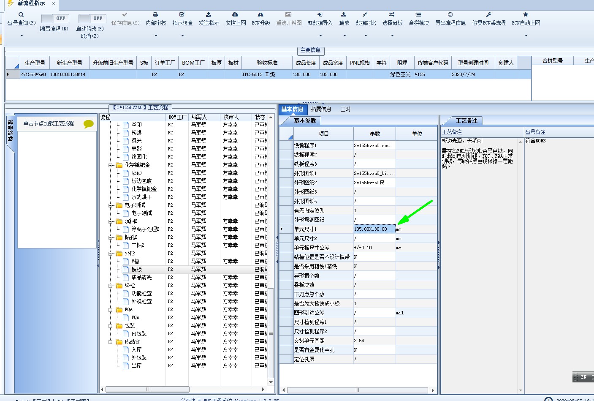Image resolution: width=594 pixels, height=401 pixels.
Task: Click the 化学镍钯金 folder icon
Action: [x=119, y=165]
